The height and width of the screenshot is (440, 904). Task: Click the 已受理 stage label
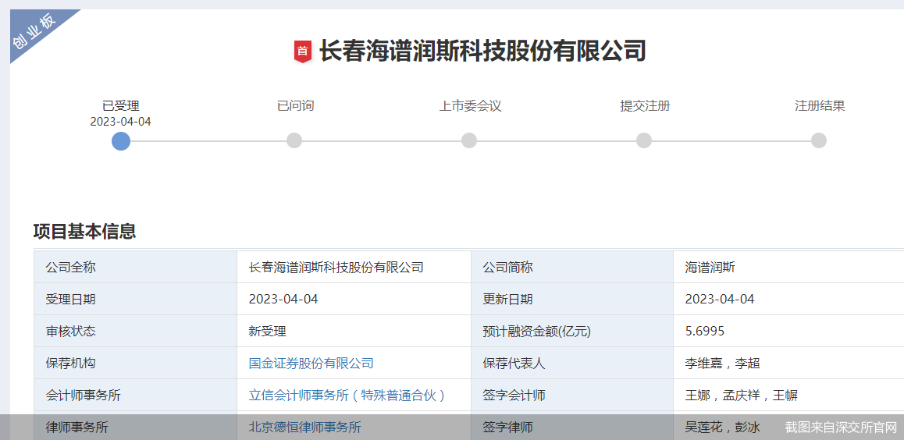click(121, 106)
